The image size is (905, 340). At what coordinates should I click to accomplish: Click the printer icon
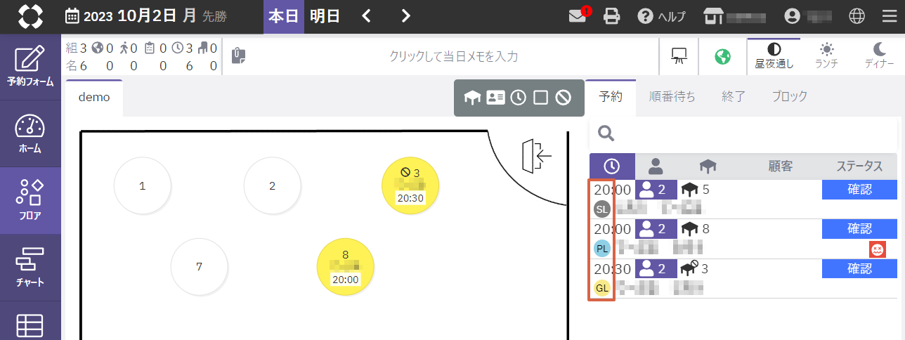click(612, 16)
